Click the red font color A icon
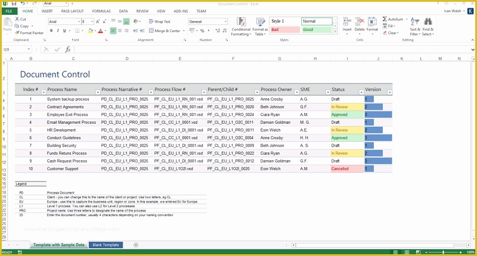The width and height of the screenshot is (477, 256). (100, 31)
